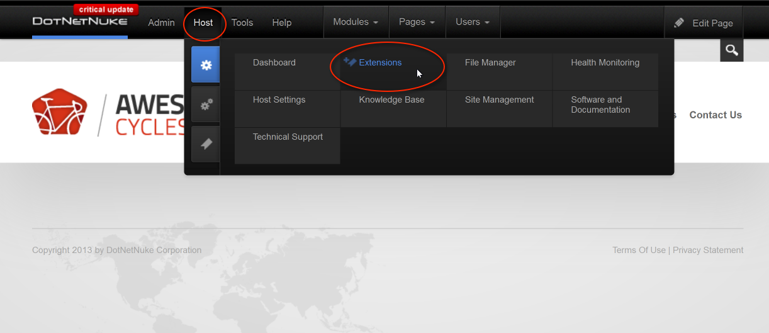
Task: Open Extensions from Host menu
Action: pyautogui.click(x=394, y=72)
